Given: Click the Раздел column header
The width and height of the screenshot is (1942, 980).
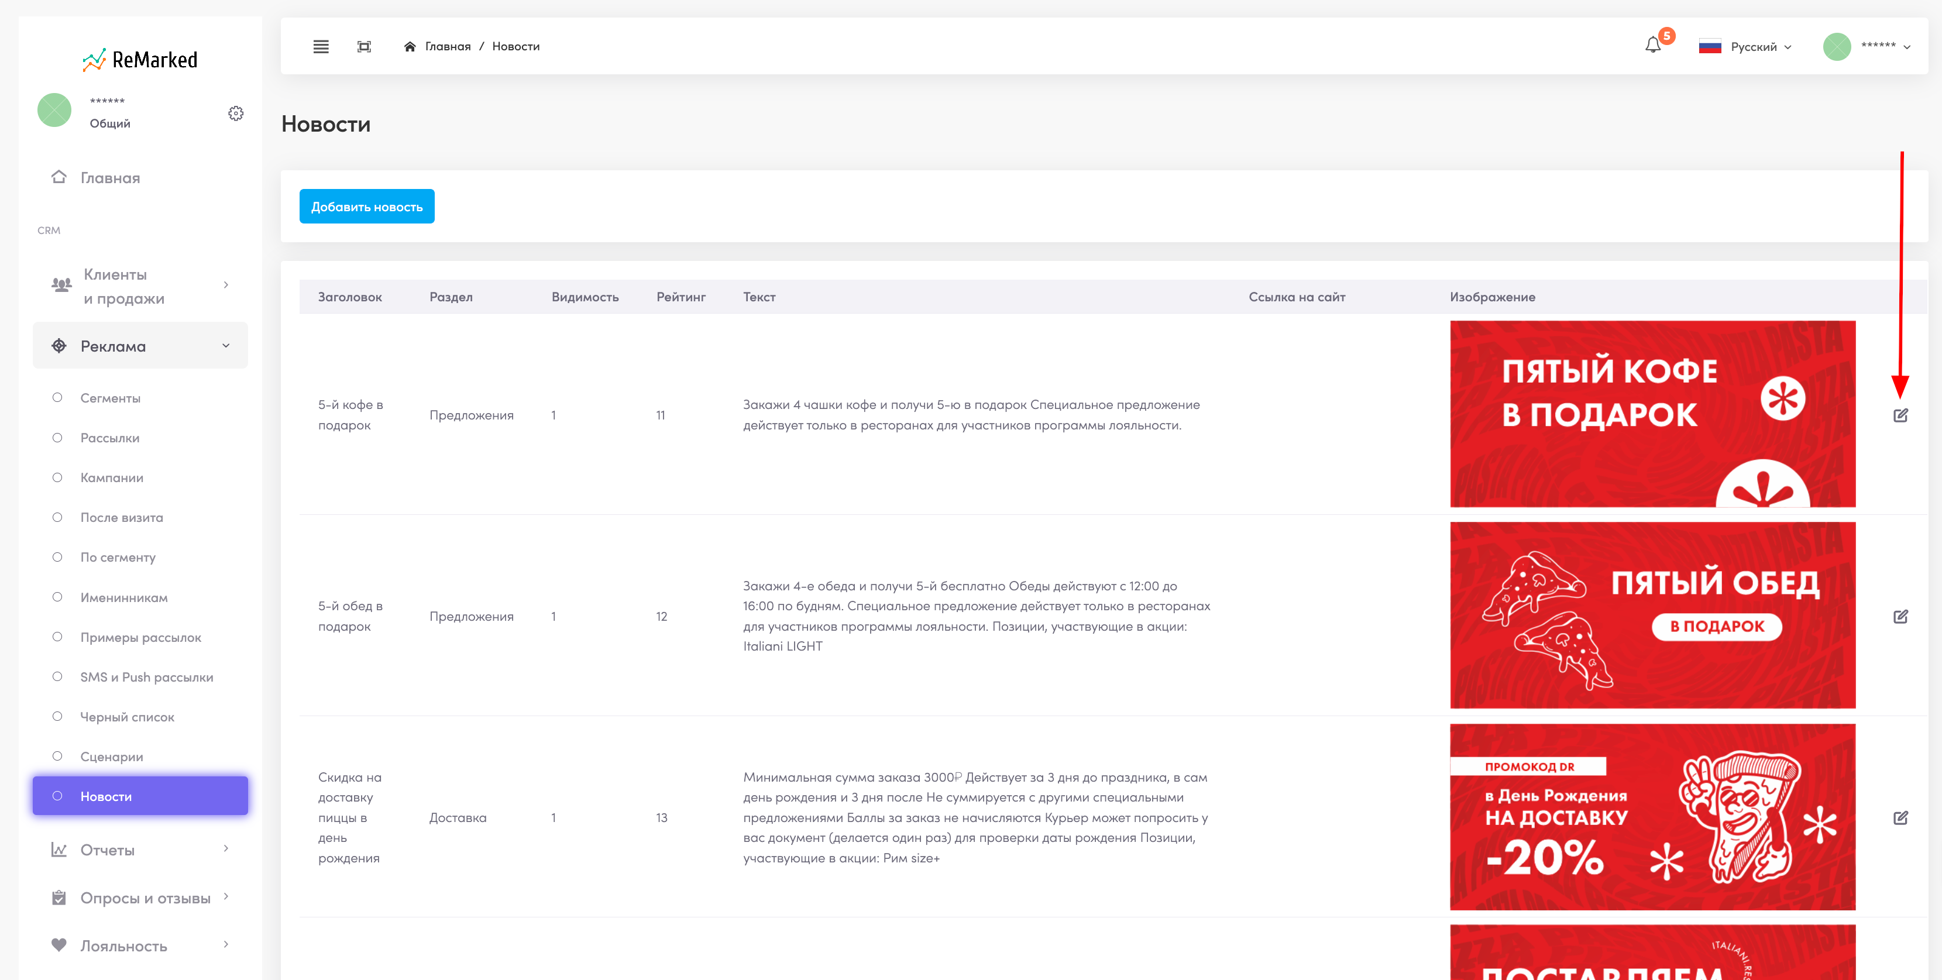Looking at the screenshot, I should coord(451,297).
